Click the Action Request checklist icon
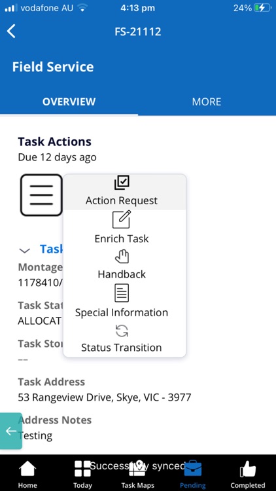This screenshot has width=276, height=491. [x=122, y=183]
